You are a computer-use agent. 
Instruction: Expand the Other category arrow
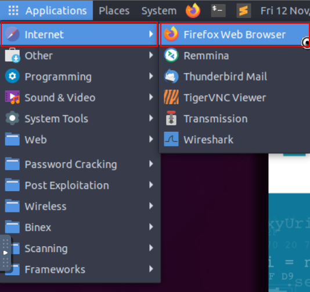pyautogui.click(x=151, y=55)
